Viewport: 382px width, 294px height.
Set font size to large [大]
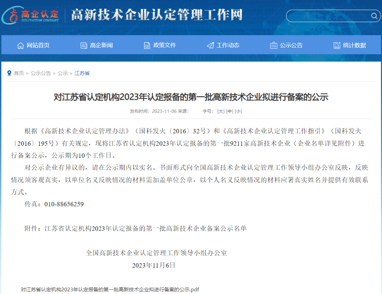pos(221,111)
